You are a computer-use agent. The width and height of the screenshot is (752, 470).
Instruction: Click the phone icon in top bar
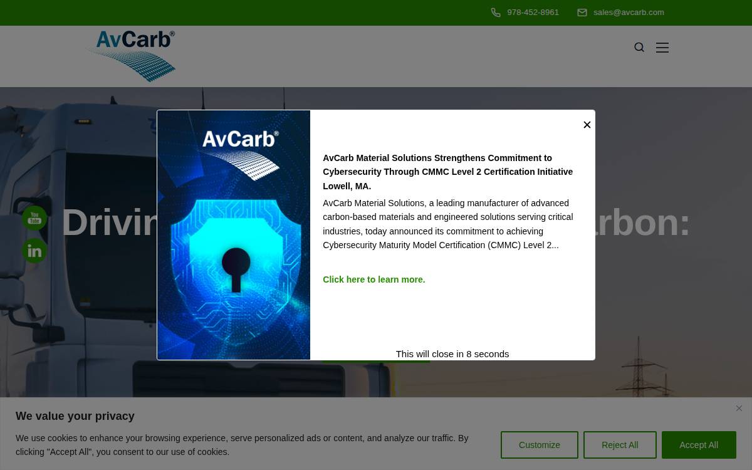[x=496, y=13]
